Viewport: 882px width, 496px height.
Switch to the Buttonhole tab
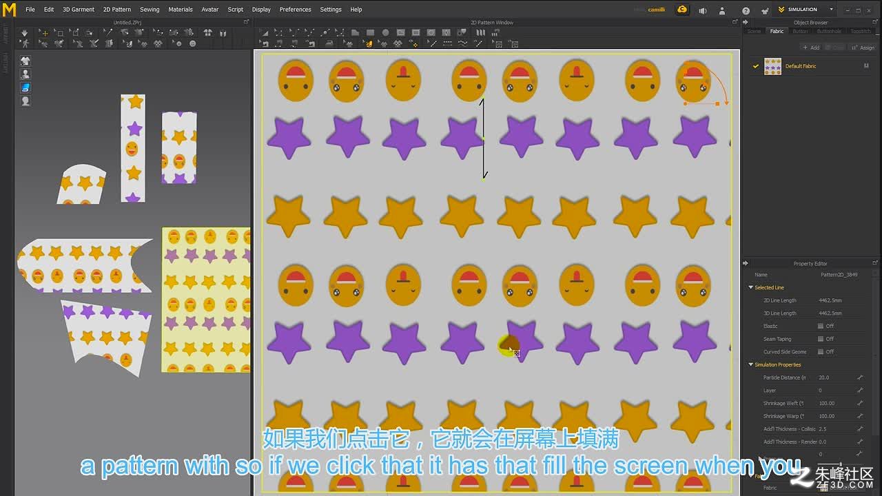(x=829, y=31)
